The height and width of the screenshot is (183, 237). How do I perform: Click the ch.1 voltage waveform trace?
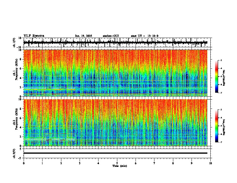(x=115, y=42)
